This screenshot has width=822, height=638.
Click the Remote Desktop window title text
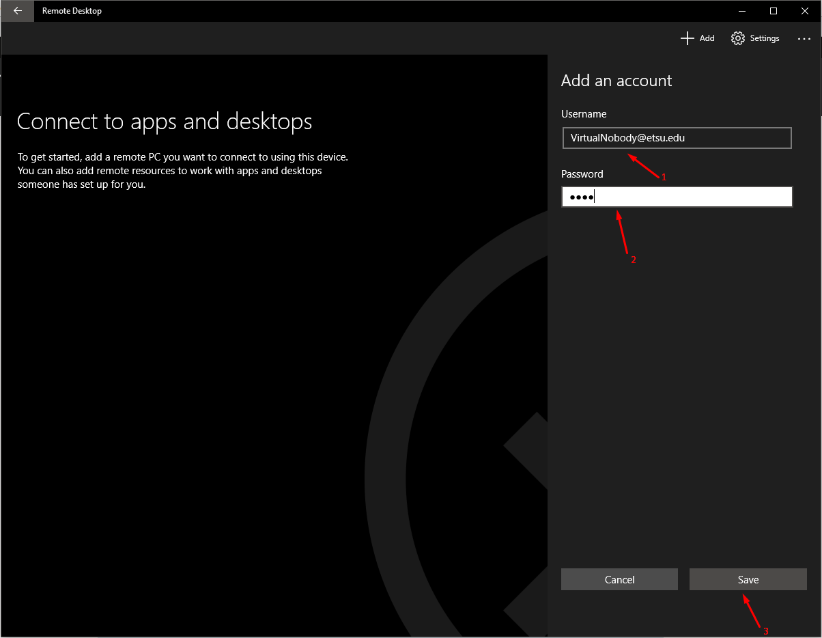[x=72, y=11]
